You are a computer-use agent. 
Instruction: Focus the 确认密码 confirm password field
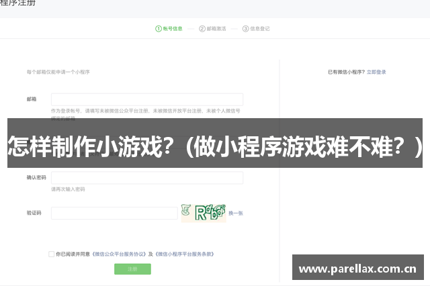click(x=147, y=178)
